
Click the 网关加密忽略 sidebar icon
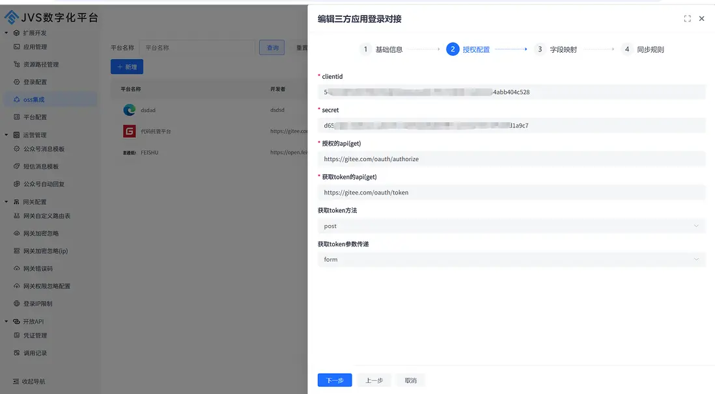[17, 233]
